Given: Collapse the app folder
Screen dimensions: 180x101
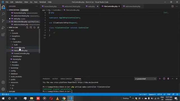Looking at the screenshot, I should click(x=9, y=30).
